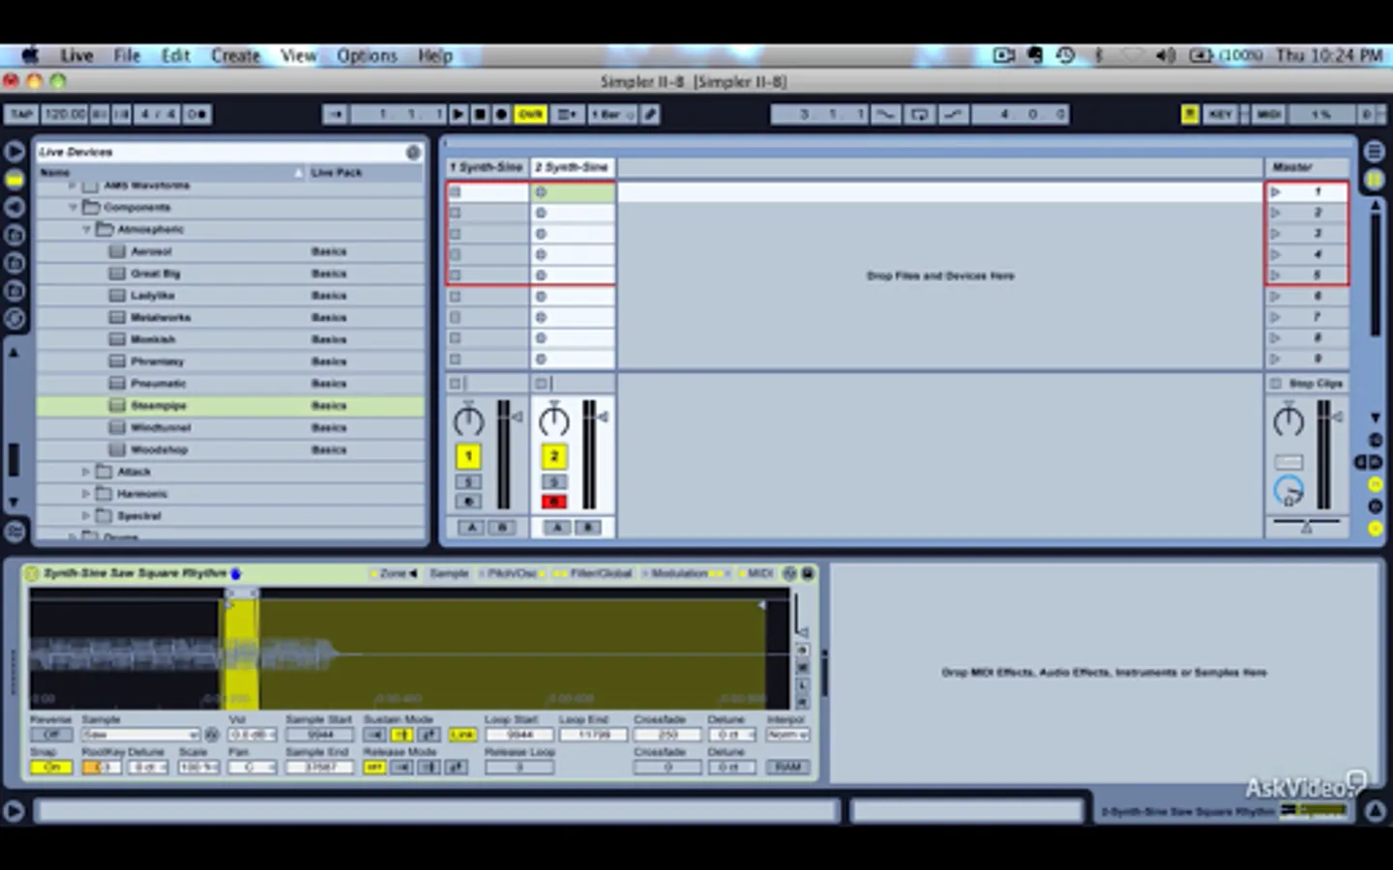Open the Help menu
The height and width of the screenshot is (870, 1393).
coord(435,55)
